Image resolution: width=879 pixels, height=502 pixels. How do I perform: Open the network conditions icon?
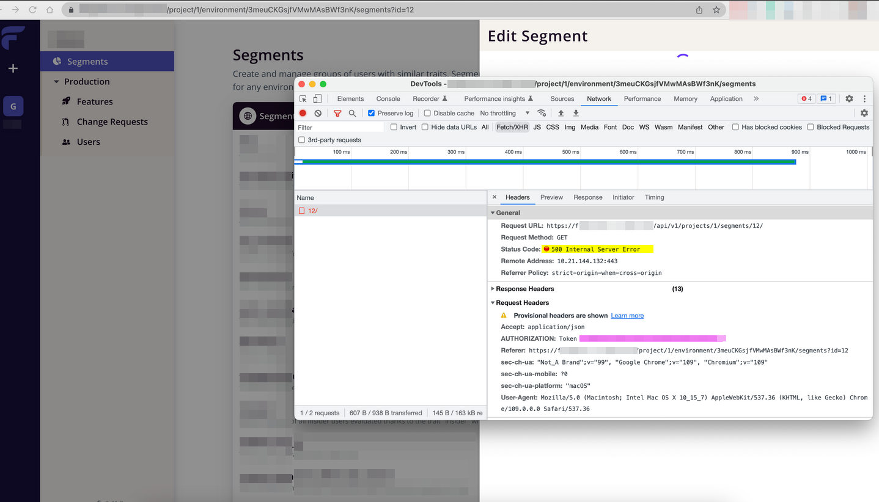tap(542, 113)
